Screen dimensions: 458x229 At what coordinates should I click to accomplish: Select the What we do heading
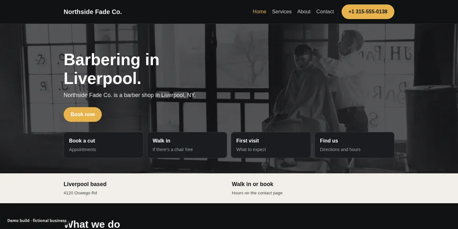(92, 224)
